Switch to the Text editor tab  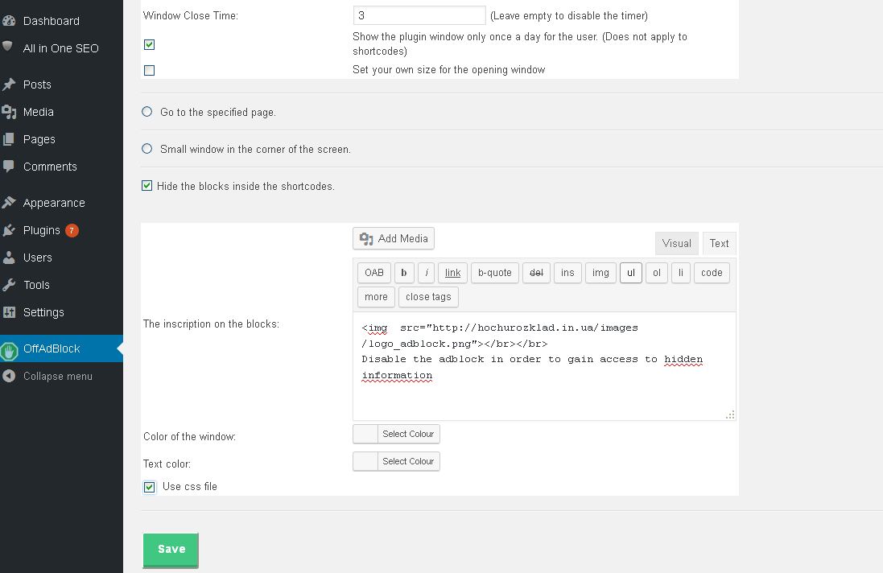(719, 243)
